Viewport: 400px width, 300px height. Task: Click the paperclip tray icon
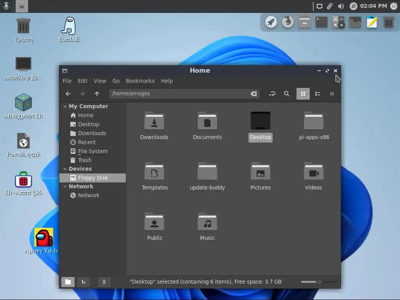coord(330,6)
